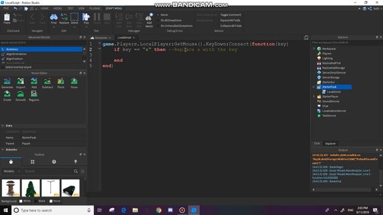Viewport: 383px width, 215px height.
Task: Open Discord from the taskbar
Action: pos(170,210)
